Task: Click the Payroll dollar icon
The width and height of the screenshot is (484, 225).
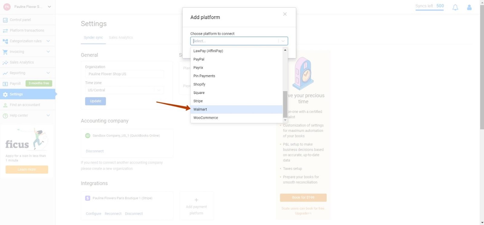Action: [5, 84]
